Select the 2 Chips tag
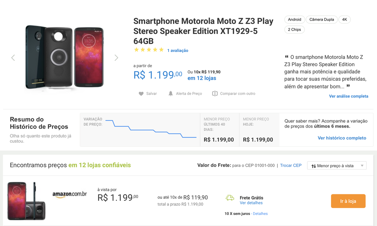The image size is (377, 226). coord(294,29)
